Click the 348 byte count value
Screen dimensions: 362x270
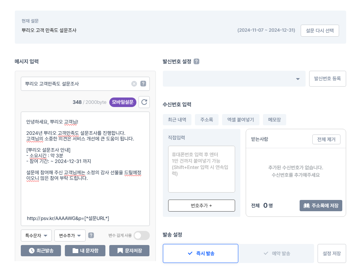[x=77, y=102]
